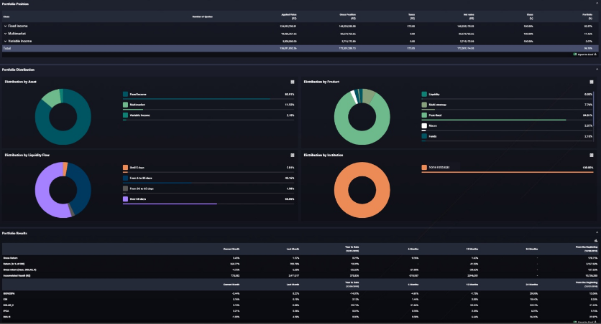The width and height of the screenshot is (601, 324).
Task: Click the Last Month header in upper results table
Action: [x=293, y=249]
